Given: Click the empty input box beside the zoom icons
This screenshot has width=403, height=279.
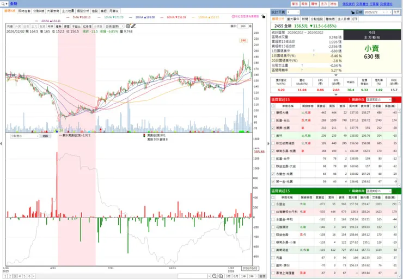Looking at the screenshot, I should [192, 276].
